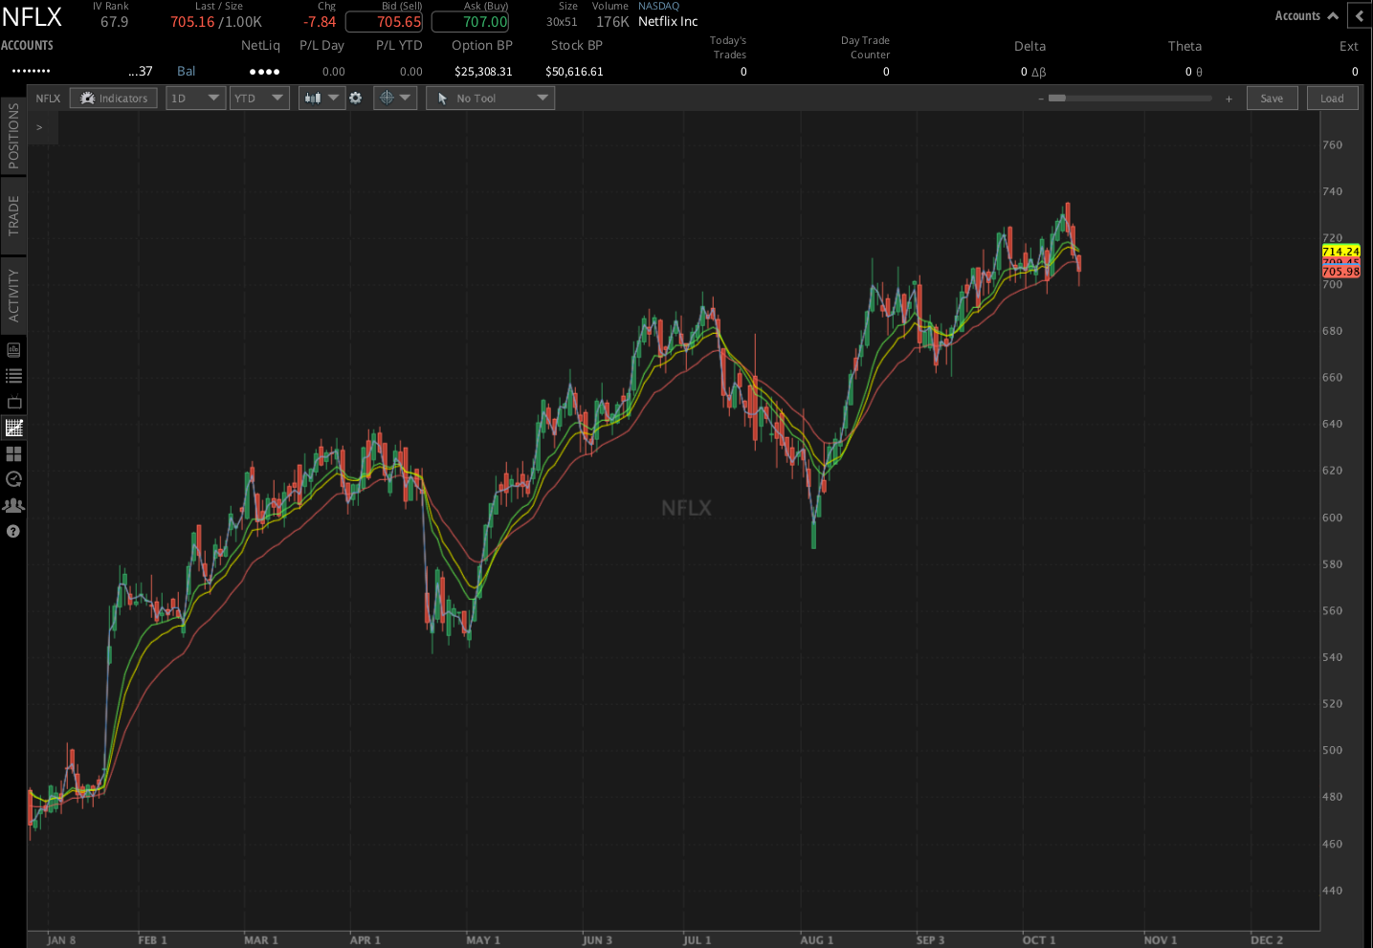
Task: Open the help question mark icon
Action: click(x=13, y=531)
